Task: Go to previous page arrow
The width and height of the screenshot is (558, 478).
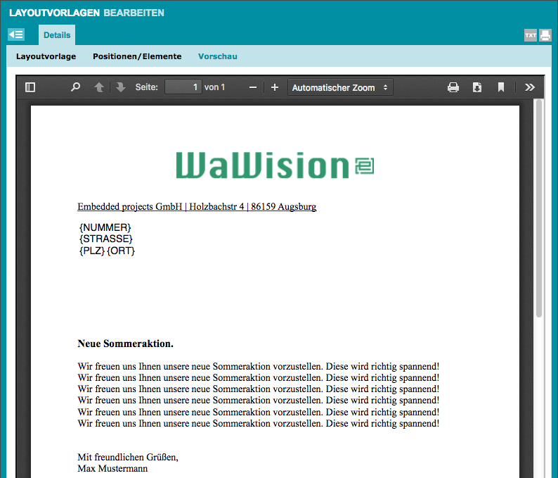Action: tap(99, 87)
